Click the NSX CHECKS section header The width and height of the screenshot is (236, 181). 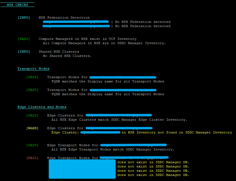pos(17,5)
